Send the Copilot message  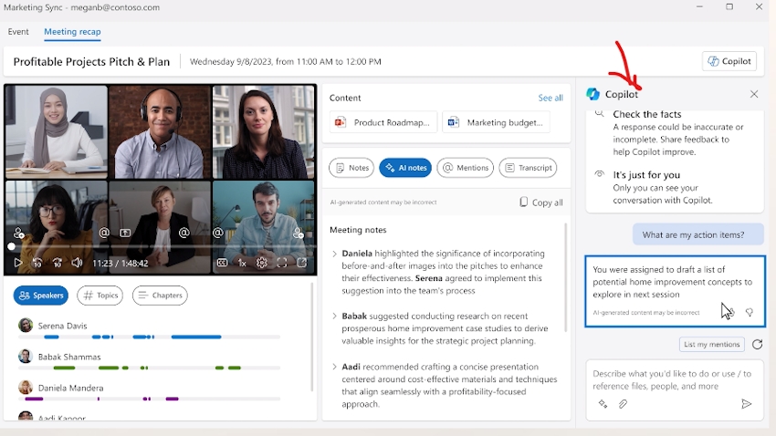click(x=746, y=404)
